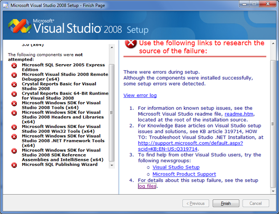Select the text 'Crystal Reports Basic 64-Bit Runtime for Visual Studio 2008'
Image resolution: width=279 pixels, height=214 pixels.
click(65, 95)
